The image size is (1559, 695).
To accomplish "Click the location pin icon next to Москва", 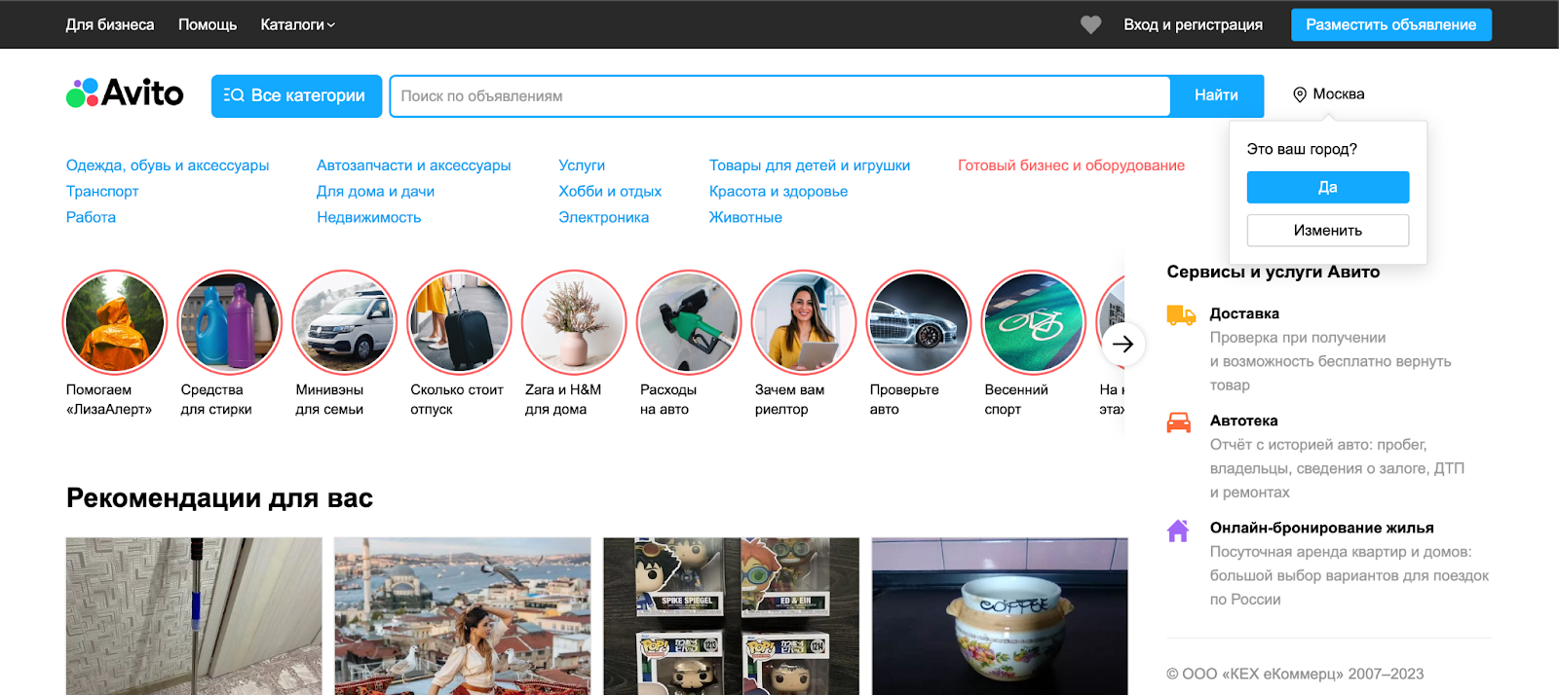I will click(1299, 94).
